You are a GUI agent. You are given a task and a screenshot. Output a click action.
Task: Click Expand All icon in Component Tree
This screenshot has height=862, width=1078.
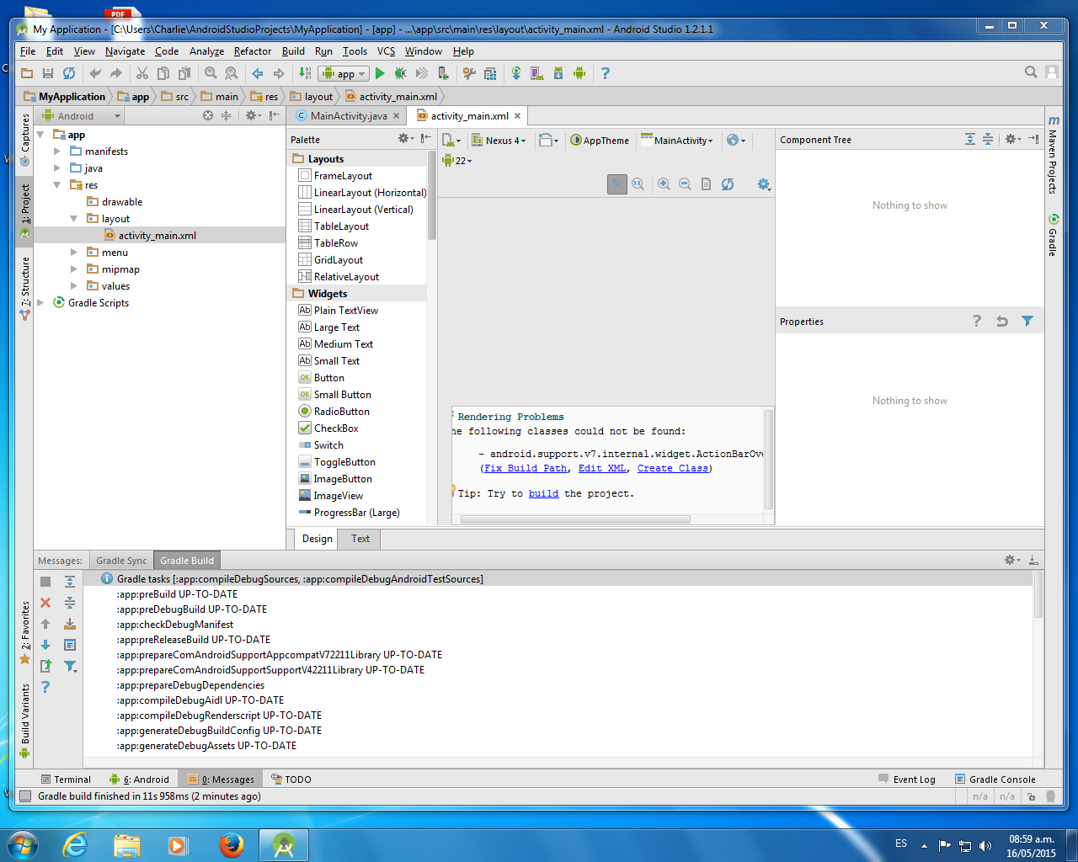tap(970, 140)
